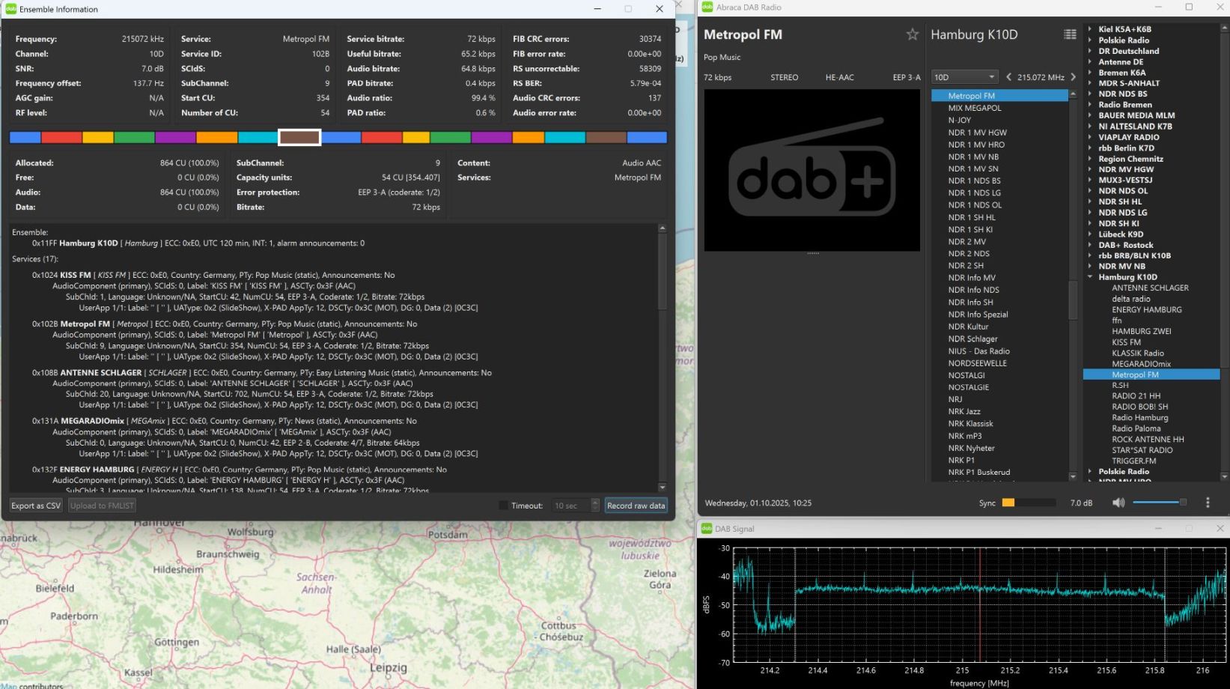
Task: Select N-JOY in the service list
Action: coord(959,120)
